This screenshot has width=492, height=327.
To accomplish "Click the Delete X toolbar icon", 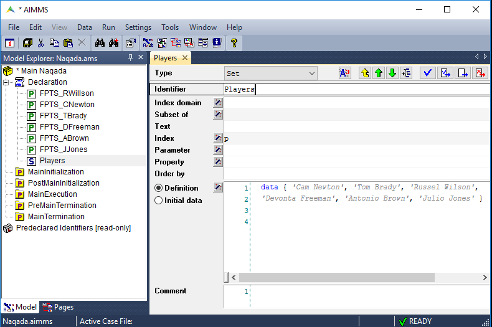I will (x=82, y=43).
